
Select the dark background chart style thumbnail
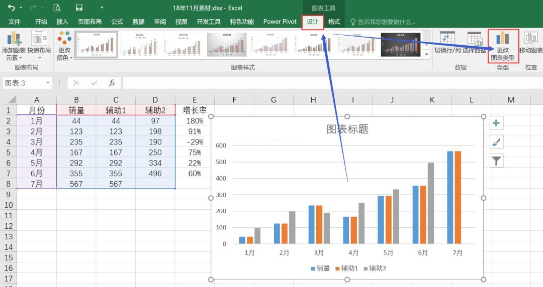point(400,44)
